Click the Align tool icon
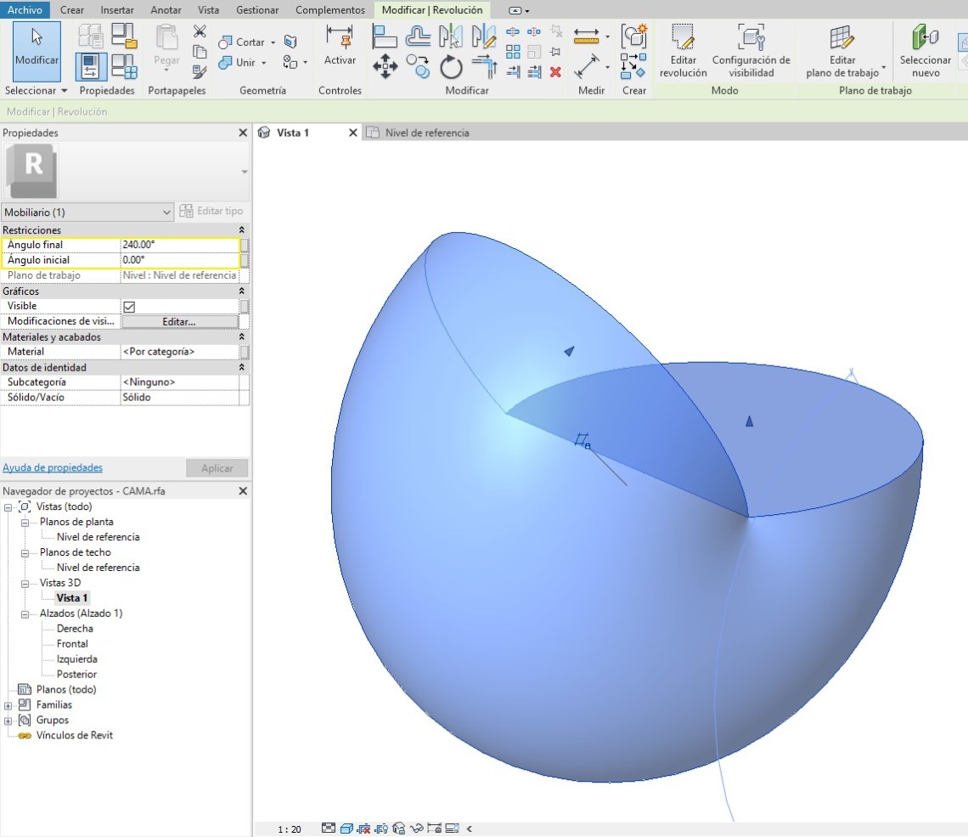This screenshot has width=968, height=837. (x=385, y=36)
